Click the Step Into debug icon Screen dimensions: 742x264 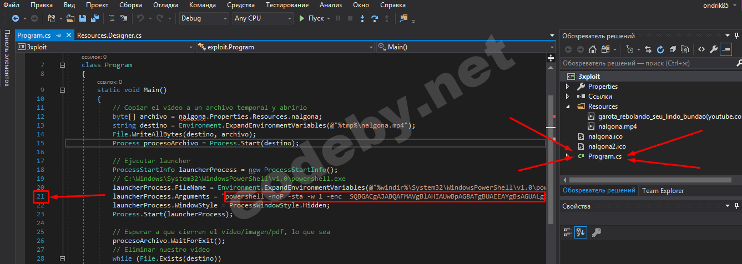coord(362,18)
